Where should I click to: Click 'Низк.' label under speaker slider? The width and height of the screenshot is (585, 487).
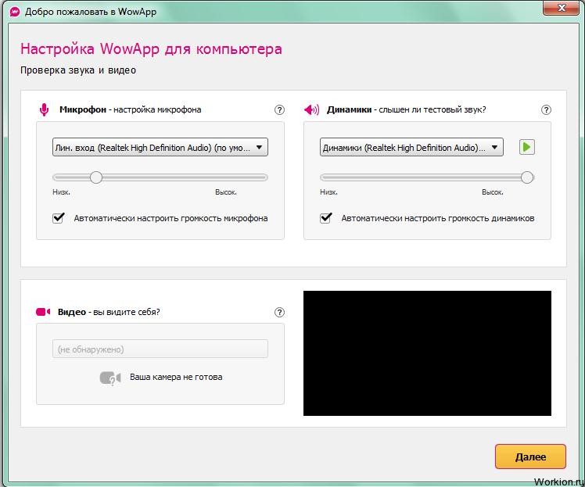[328, 192]
